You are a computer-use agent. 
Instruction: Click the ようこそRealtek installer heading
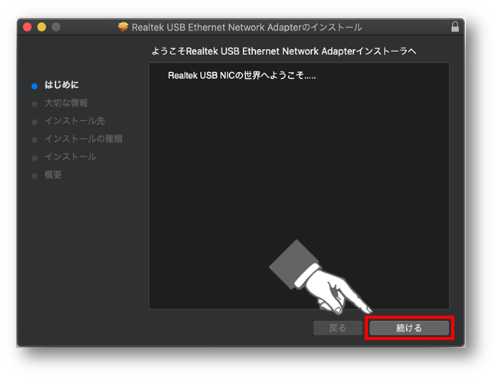pyautogui.click(x=283, y=51)
